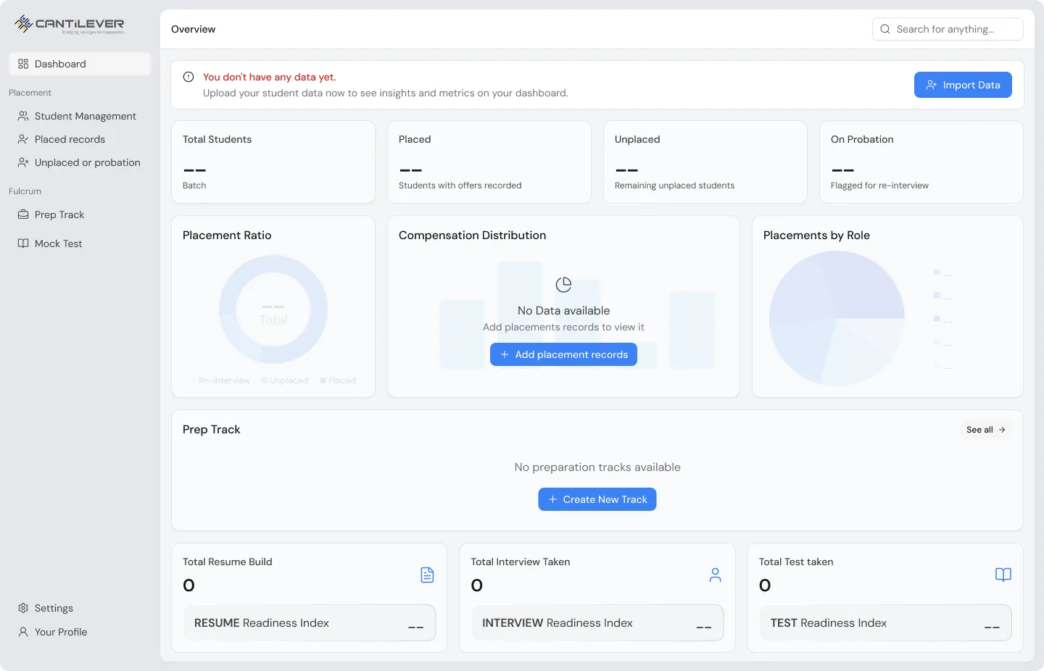The height and width of the screenshot is (671, 1044).
Task: Click the search magnifier icon
Action: tap(885, 29)
